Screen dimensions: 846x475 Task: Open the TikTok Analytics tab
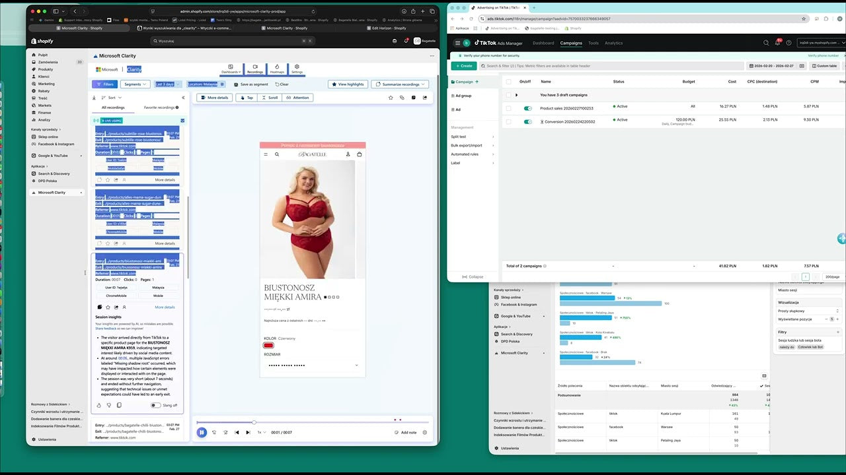pyautogui.click(x=613, y=43)
